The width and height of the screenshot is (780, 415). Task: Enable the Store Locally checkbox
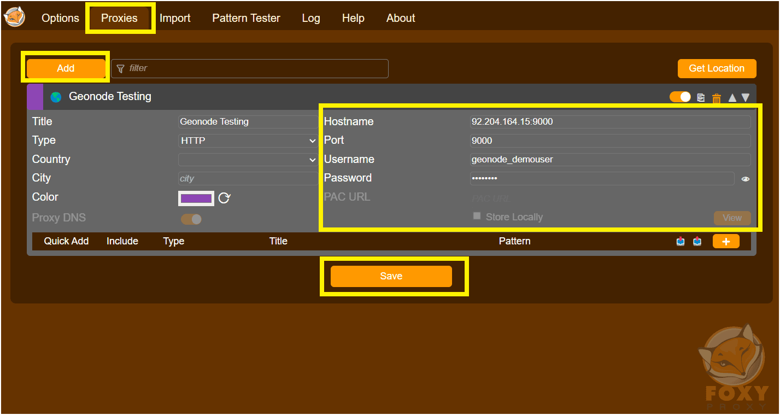point(477,216)
